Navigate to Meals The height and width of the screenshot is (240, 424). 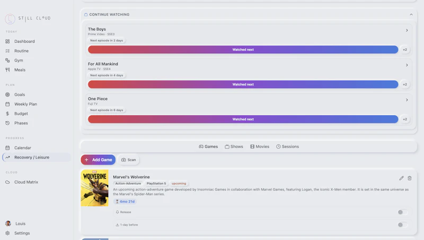tap(20, 70)
